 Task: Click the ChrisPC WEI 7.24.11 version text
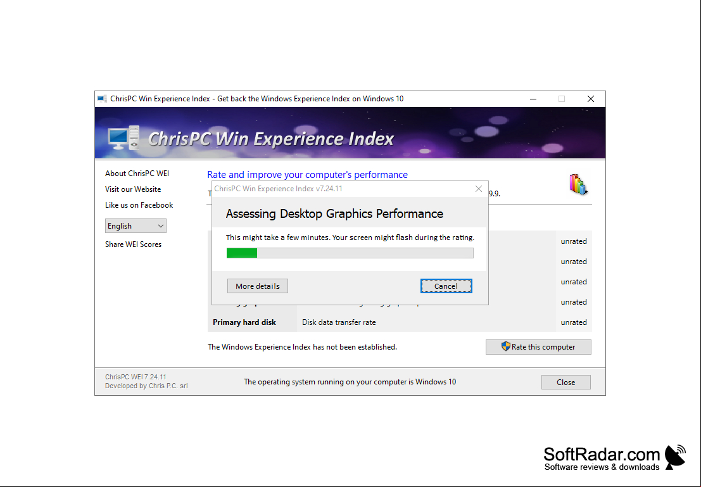click(136, 377)
